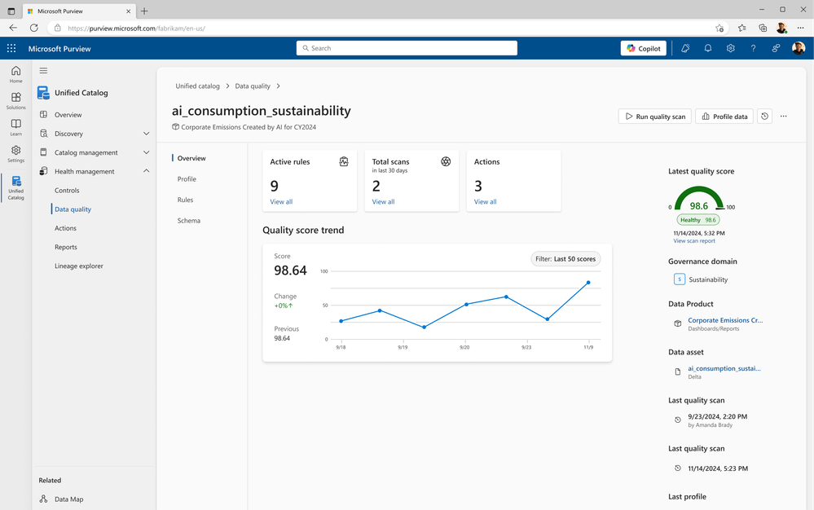Open the diagnostics megaphone icon in header
The image size is (814, 510).
click(685, 48)
